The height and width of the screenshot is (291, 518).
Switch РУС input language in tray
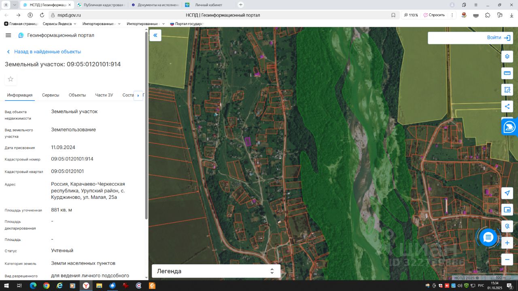click(481, 285)
